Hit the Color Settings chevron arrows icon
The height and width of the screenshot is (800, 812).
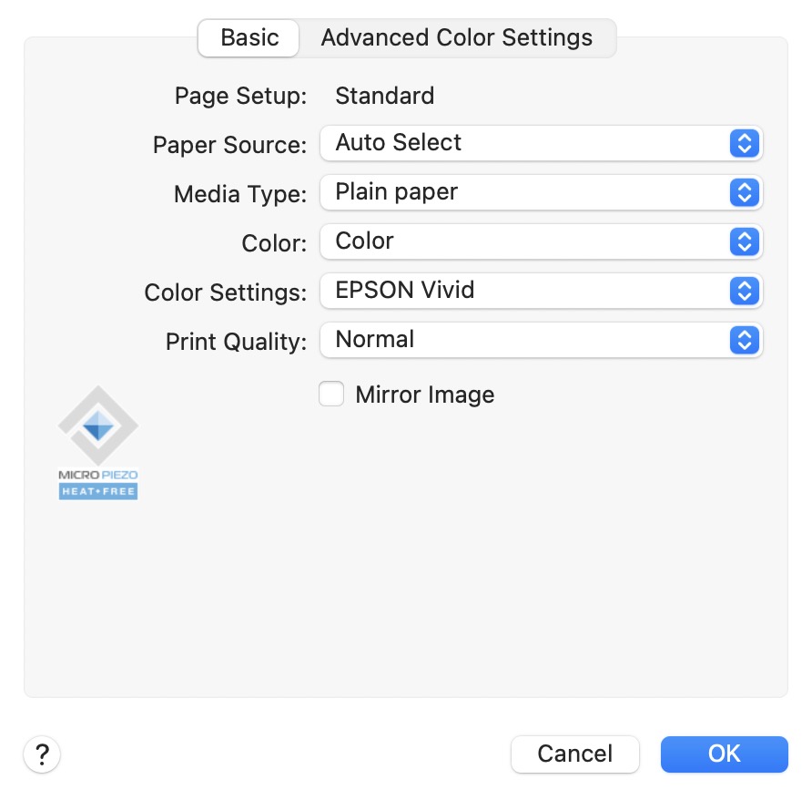pyautogui.click(x=744, y=291)
